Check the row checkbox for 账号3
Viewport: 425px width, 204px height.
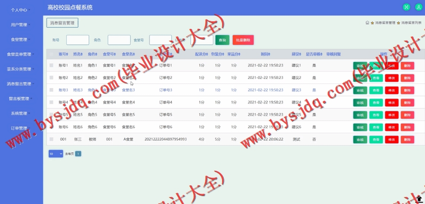click(x=51, y=90)
